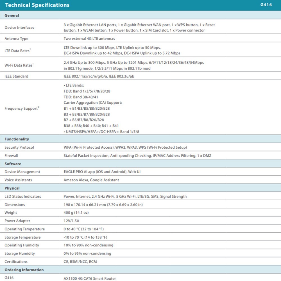Click the Ordering Information section header
This screenshot has height=281, width=281.
tap(24, 270)
